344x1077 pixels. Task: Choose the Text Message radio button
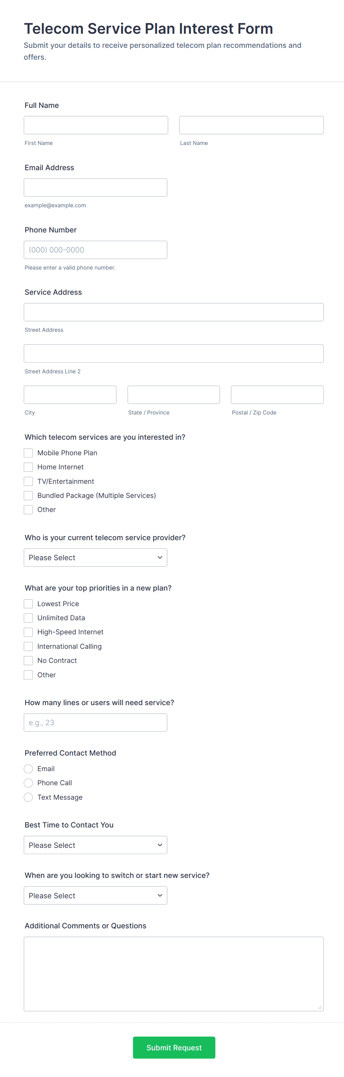click(x=28, y=797)
